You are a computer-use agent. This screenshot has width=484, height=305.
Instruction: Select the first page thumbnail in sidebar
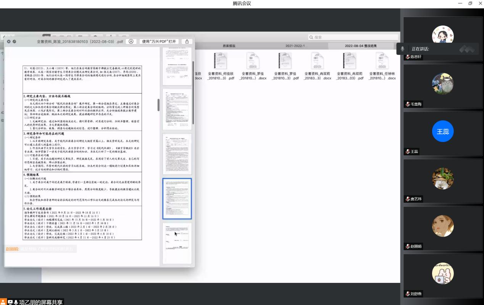click(177, 66)
